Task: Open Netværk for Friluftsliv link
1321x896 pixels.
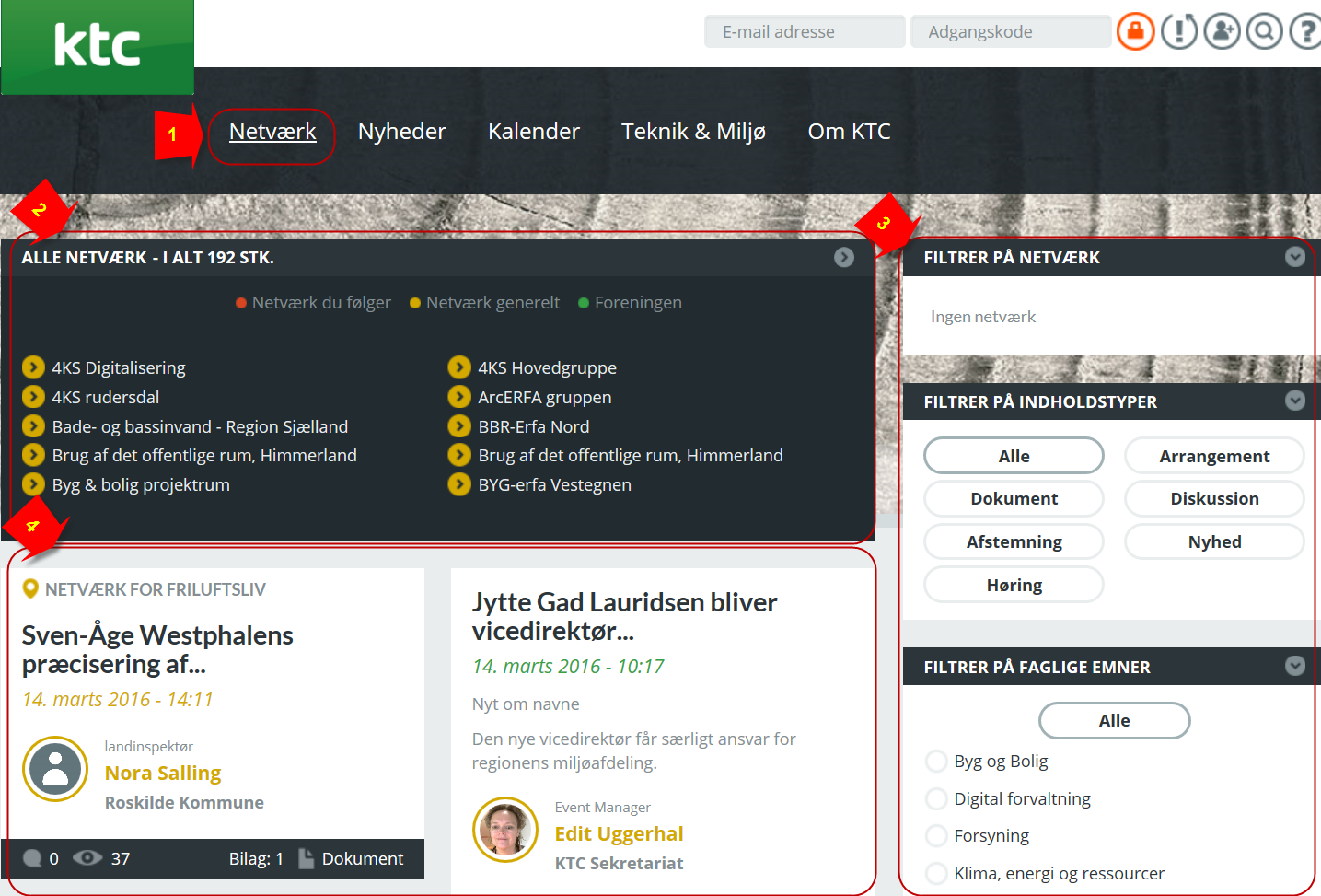Action: [156, 589]
